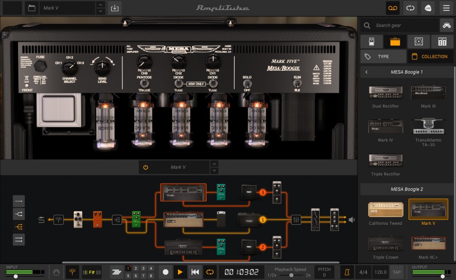
Task: Select the amplifier gear tab
Action: pos(395,41)
